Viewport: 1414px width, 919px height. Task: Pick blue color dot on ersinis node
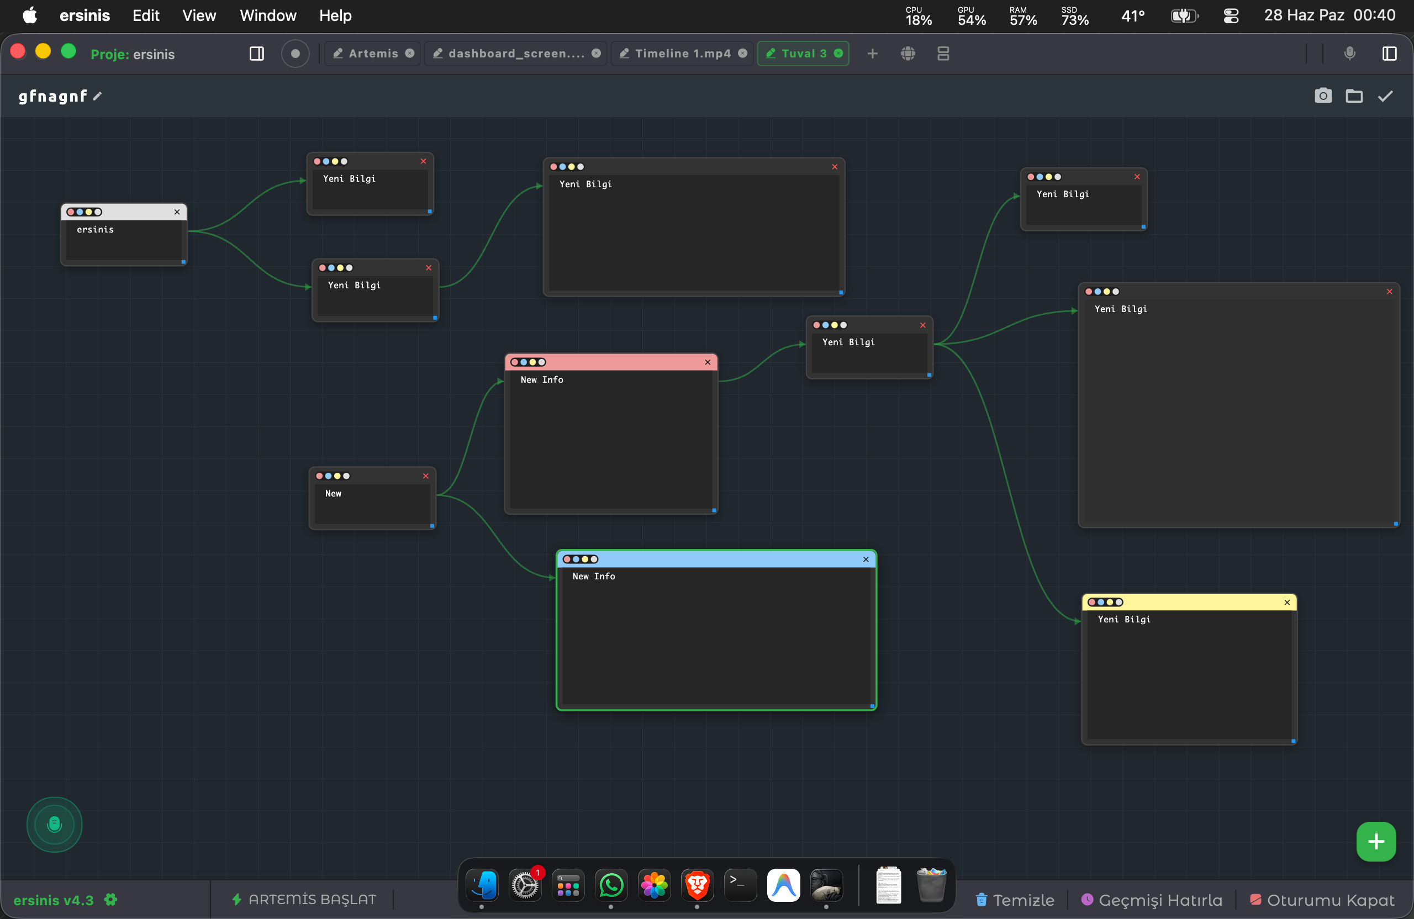pos(80,212)
